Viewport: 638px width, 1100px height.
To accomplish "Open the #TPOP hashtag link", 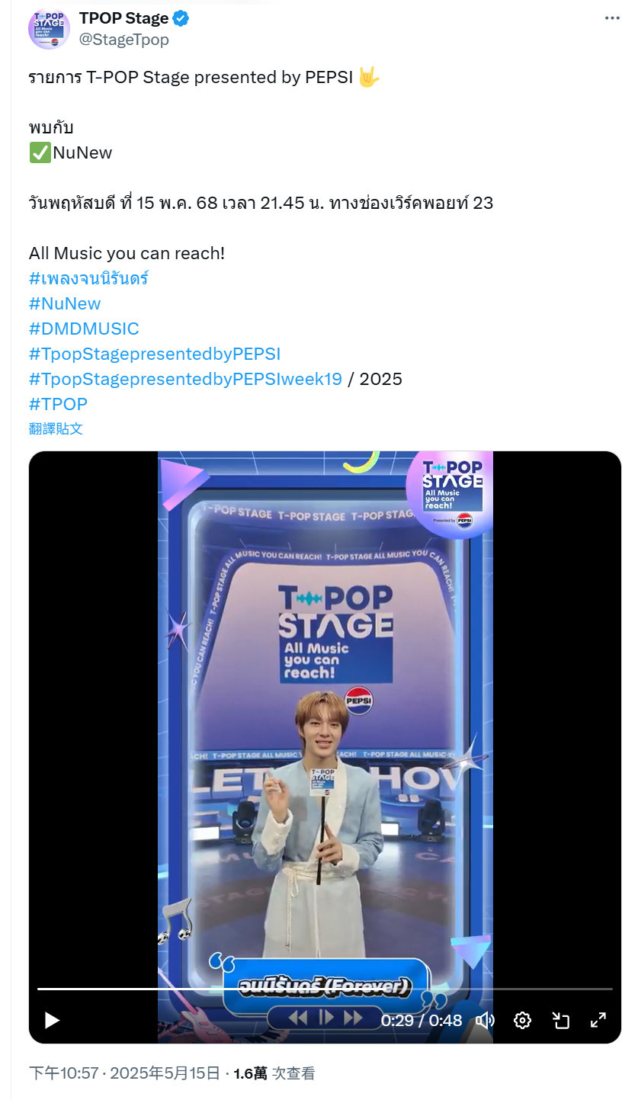I will [x=58, y=404].
